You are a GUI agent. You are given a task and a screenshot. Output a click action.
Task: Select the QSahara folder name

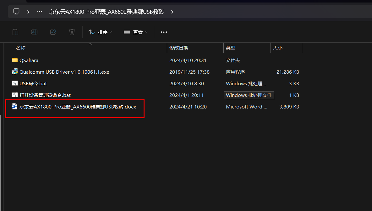point(29,61)
